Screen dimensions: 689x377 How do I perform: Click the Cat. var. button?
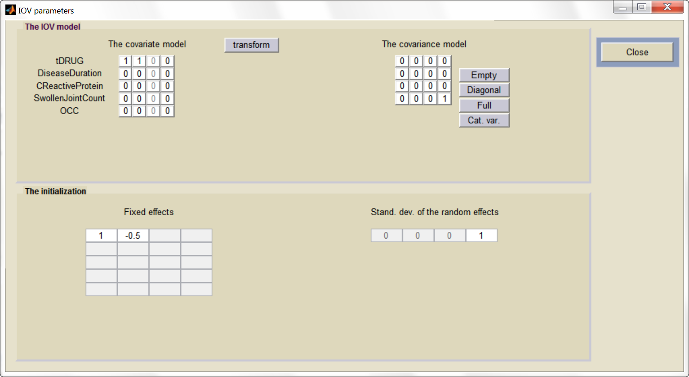(484, 120)
